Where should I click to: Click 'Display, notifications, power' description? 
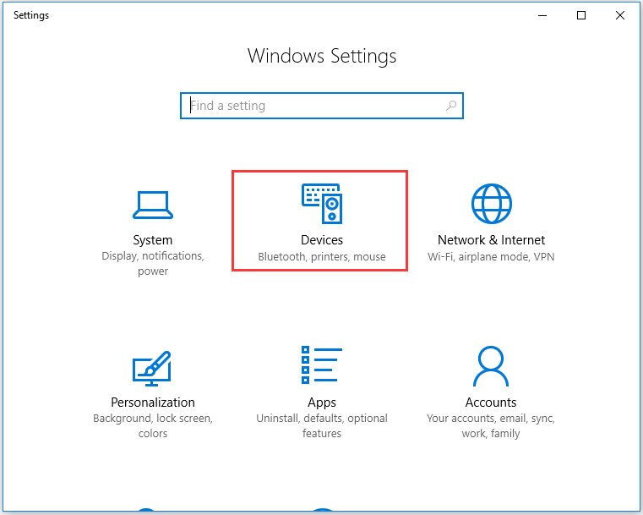(153, 264)
